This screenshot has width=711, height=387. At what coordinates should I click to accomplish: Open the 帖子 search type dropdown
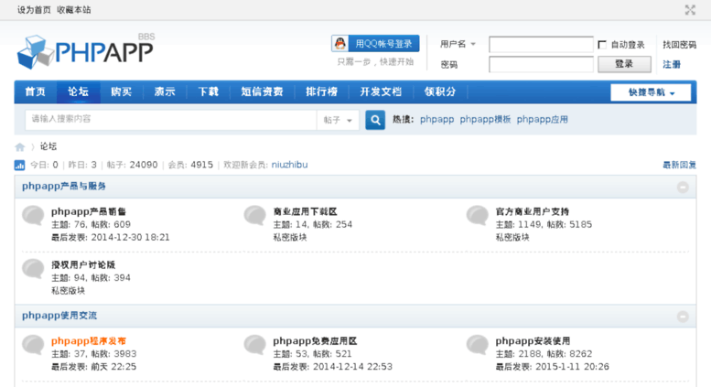338,120
